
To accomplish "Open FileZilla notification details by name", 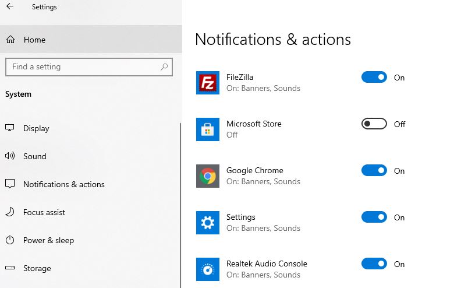I will 240,77.
